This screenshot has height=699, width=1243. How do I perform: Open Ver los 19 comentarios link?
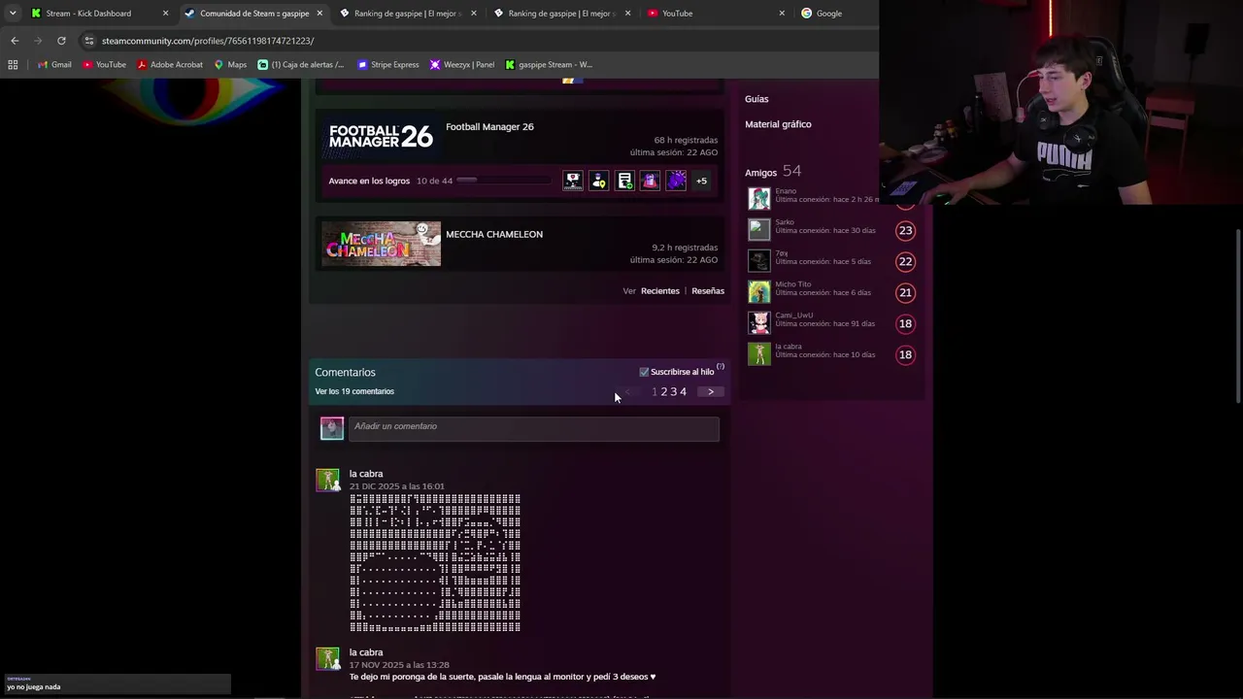pyautogui.click(x=354, y=391)
